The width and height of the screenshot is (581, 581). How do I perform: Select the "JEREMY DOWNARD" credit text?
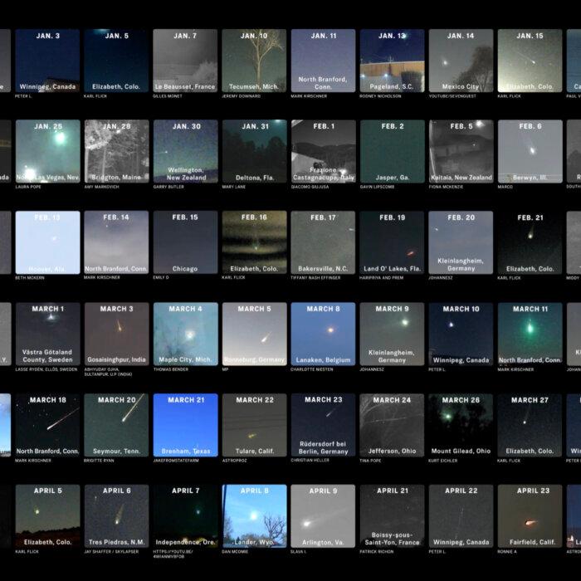coord(241,96)
